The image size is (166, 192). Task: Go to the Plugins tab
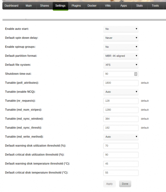tap(76, 6)
